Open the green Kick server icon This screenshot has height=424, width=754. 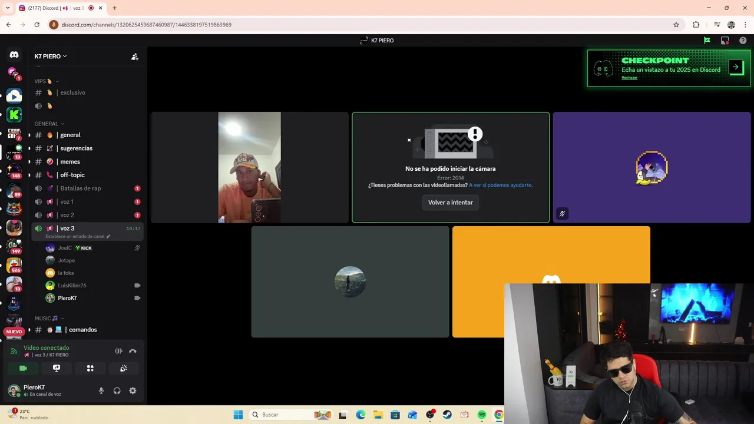click(x=14, y=114)
